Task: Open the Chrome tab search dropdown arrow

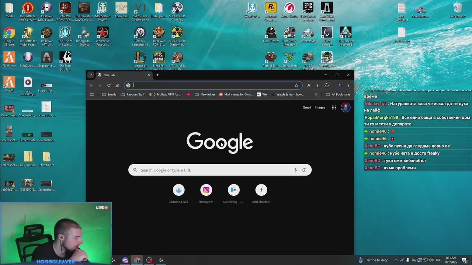Action: 91,75
